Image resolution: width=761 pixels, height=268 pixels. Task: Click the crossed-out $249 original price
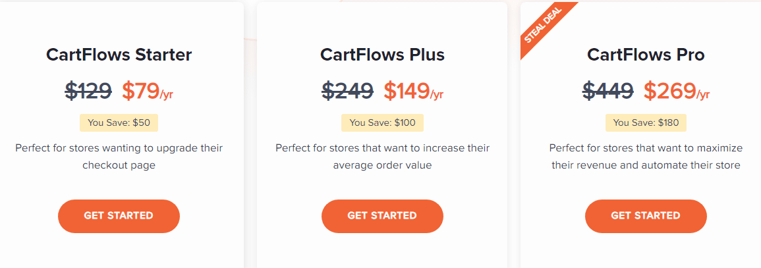pyautogui.click(x=348, y=91)
